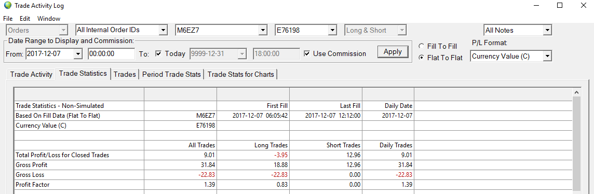This screenshot has width=594, height=194.
Task: Switch to the Trades tab
Action: (x=125, y=74)
